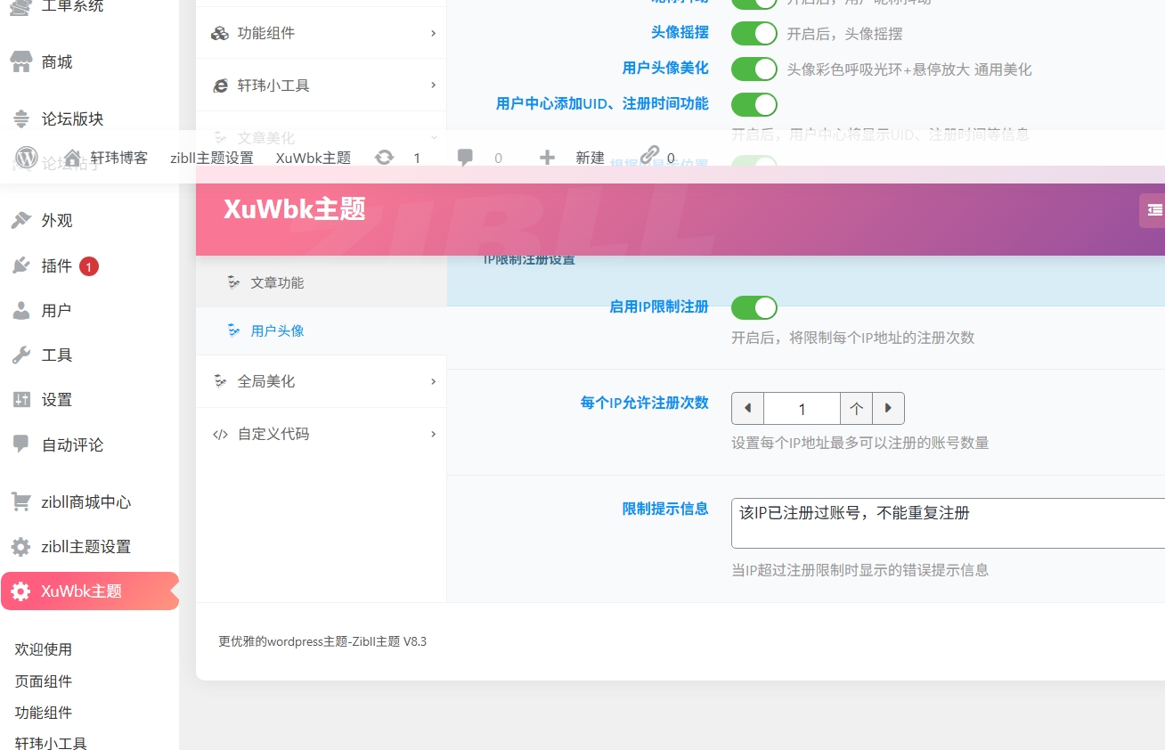1165x750 pixels.
Task: Expand the 全局美化 section
Action: (x=267, y=380)
